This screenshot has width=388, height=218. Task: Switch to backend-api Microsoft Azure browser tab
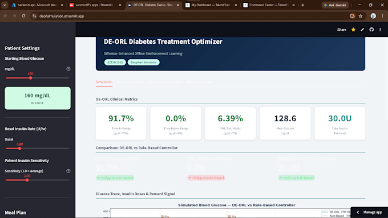click(37, 5)
